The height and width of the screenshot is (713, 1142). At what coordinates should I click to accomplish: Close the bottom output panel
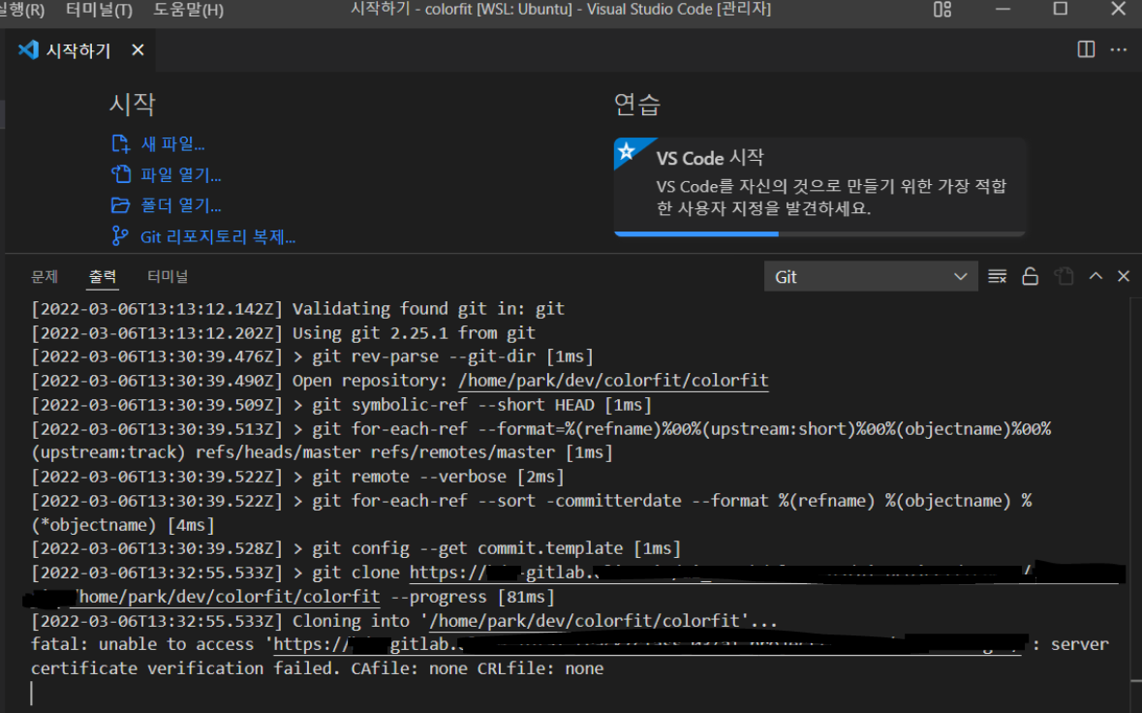pos(1123,276)
